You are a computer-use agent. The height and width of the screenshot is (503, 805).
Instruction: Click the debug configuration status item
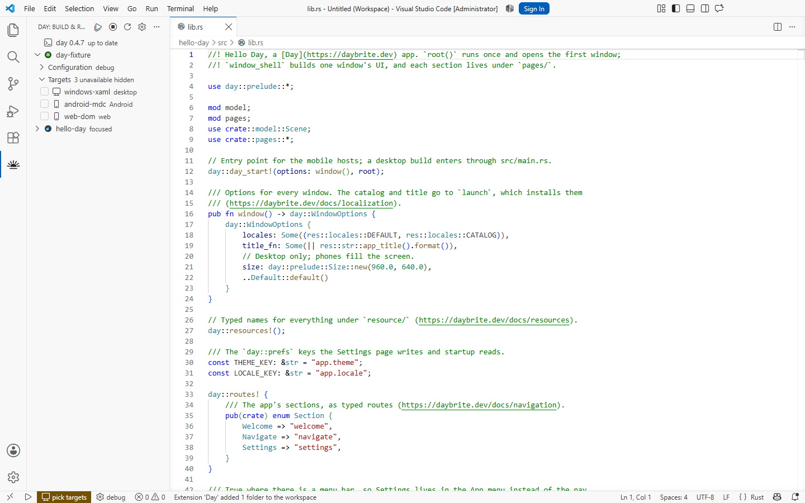(111, 497)
